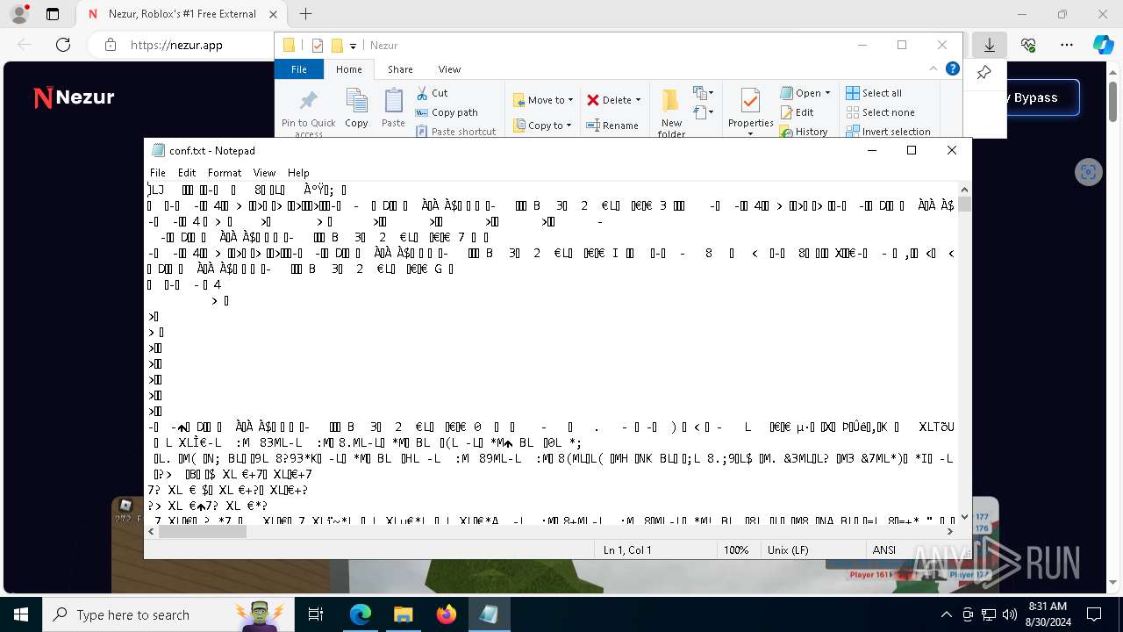
Task: Collapse the Explorer ribbon chevron
Action: tap(933, 69)
